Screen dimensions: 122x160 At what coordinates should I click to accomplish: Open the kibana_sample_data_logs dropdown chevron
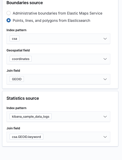click(x=105, y=117)
